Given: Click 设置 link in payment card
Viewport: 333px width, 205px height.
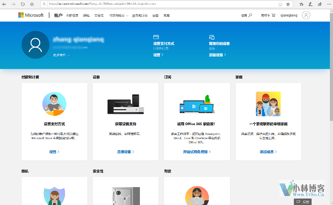Looking at the screenshot, I should [54, 152].
